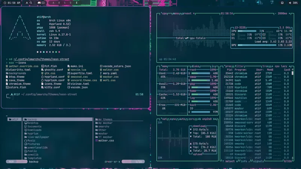Cycle the btop preset option
Image resolution: width=301 pixels, height=169 pixels.
click(x=187, y=14)
